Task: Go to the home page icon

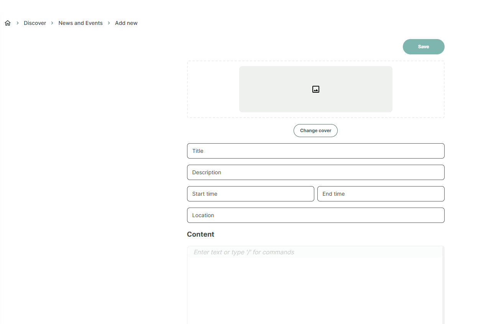Action: 8,23
